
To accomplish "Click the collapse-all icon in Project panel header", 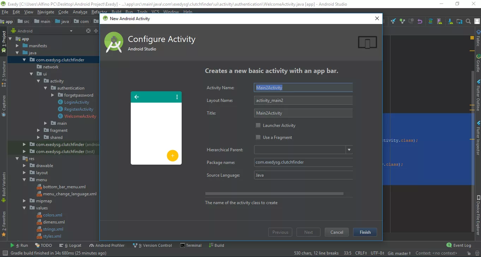I will coord(96,31).
